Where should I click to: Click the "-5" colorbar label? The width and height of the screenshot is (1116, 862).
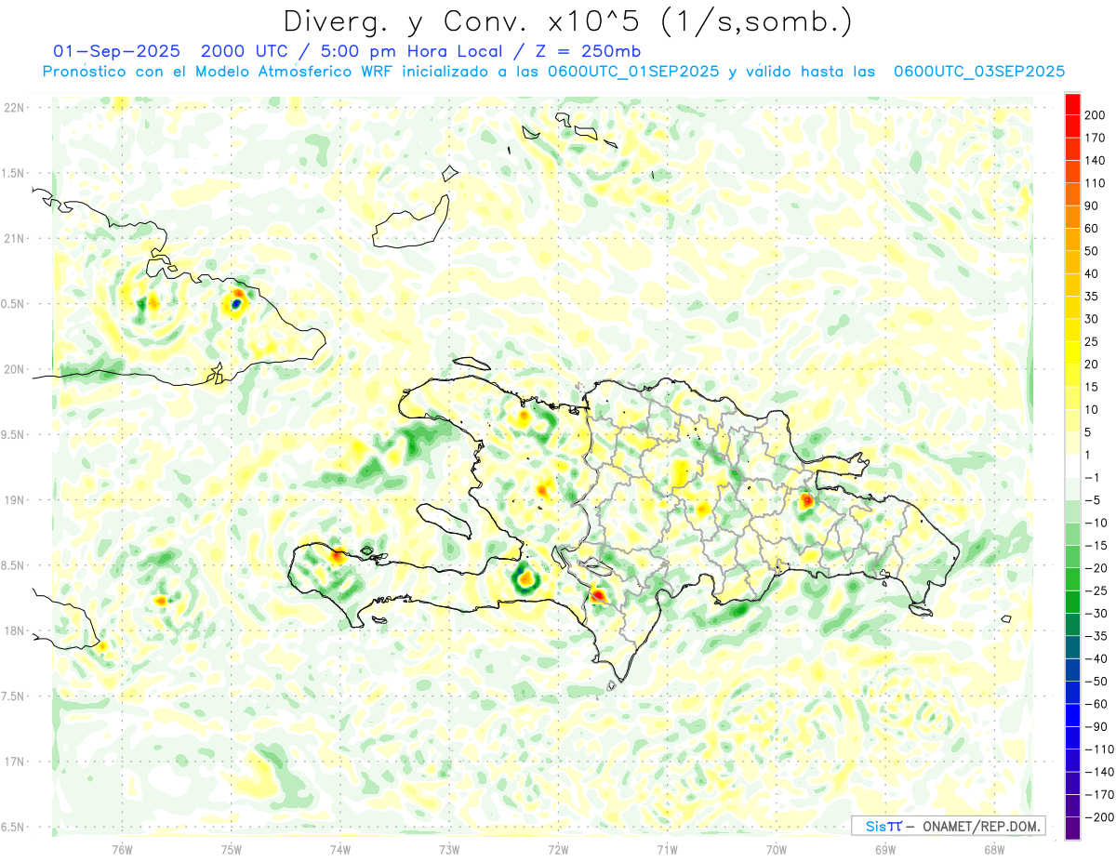click(1095, 500)
